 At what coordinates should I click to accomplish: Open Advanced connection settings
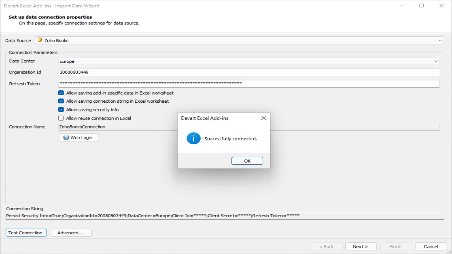[x=71, y=233]
